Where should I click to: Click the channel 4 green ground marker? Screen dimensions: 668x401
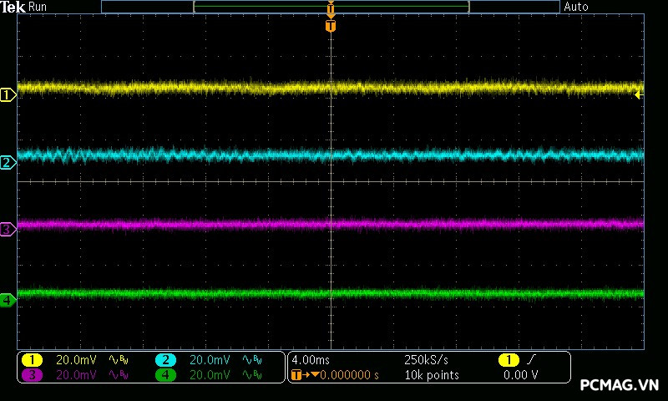(8, 299)
